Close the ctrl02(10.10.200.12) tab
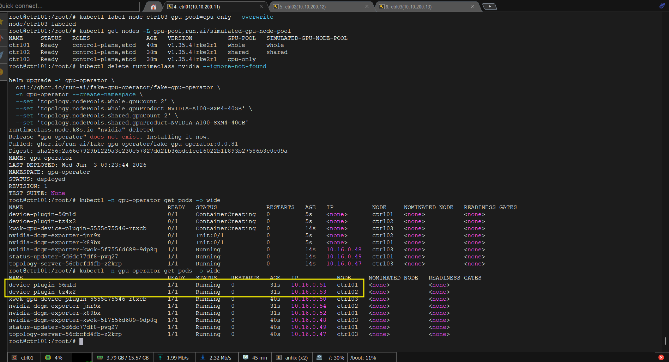This screenshot has width=669, height=362. 367,6
